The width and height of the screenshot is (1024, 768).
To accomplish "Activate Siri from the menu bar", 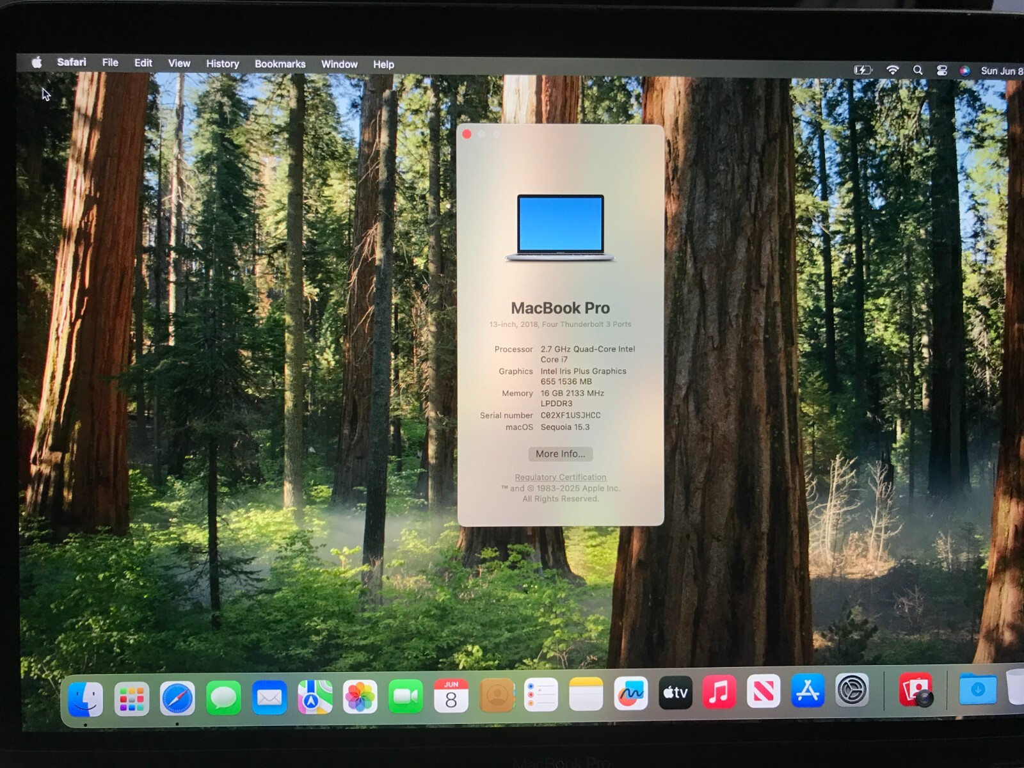I will point(964,71).
